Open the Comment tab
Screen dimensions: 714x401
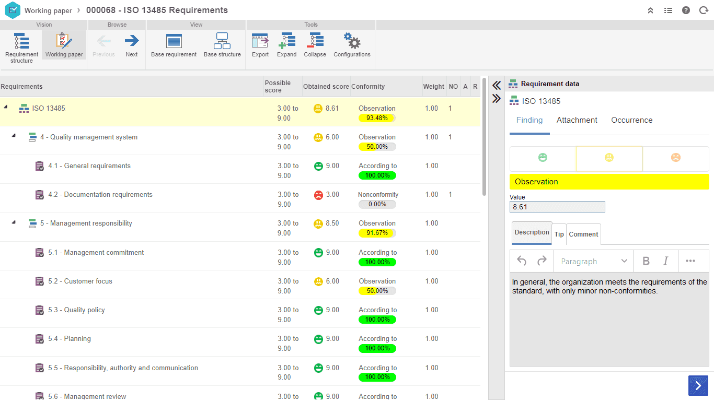[x=583, y=234]
